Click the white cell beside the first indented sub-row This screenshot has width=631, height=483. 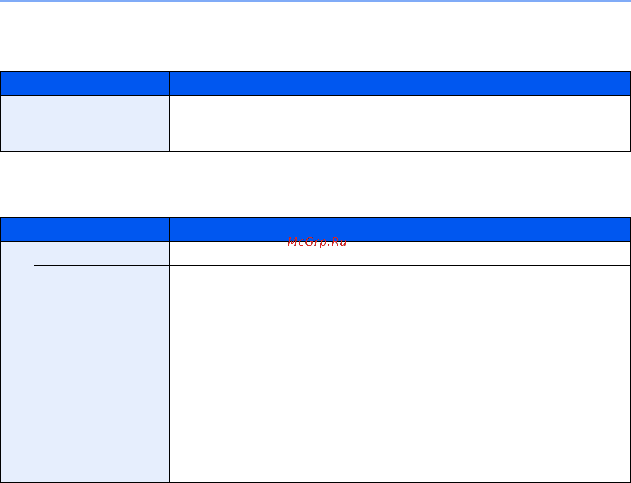point(400,284)
